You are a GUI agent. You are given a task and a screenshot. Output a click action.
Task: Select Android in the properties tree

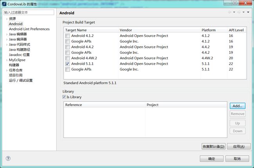(16, 24)
